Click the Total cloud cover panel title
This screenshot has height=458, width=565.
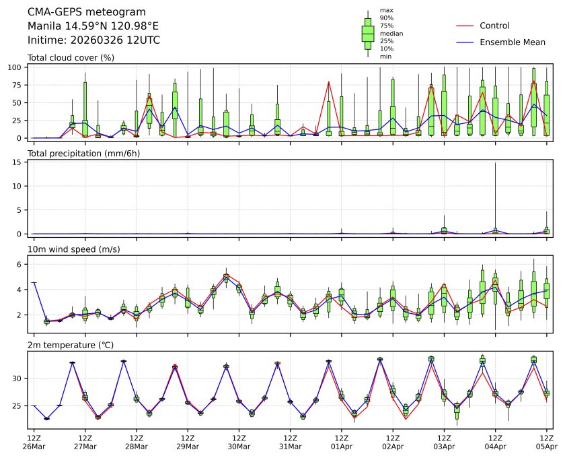tap(71, 58)
